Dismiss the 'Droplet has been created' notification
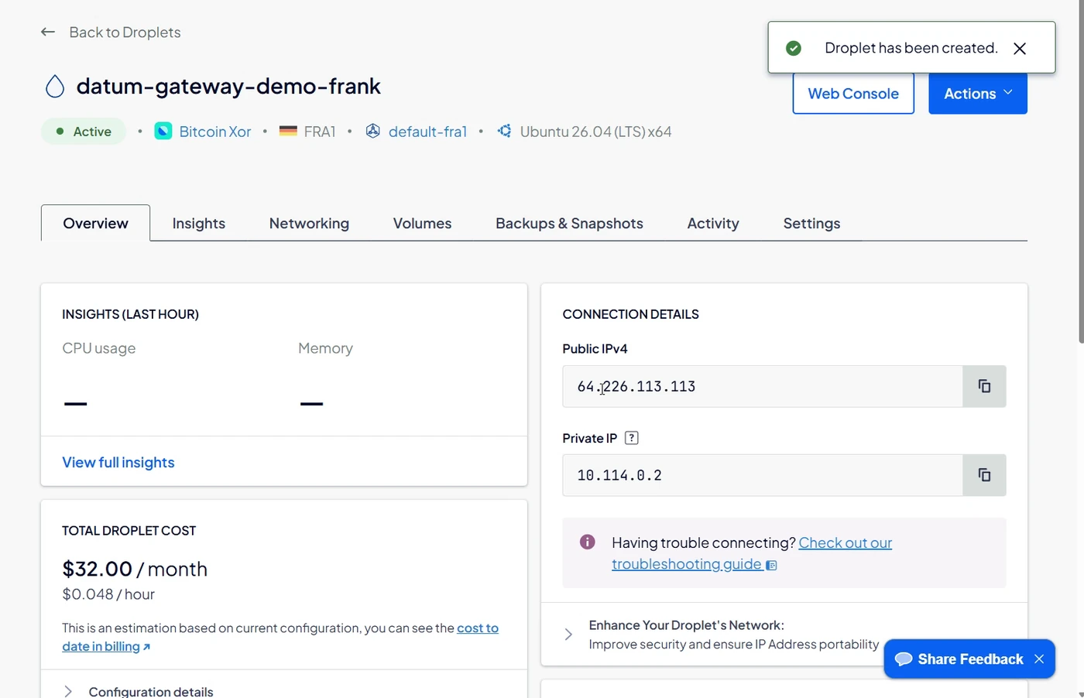 pos(1020,49)
